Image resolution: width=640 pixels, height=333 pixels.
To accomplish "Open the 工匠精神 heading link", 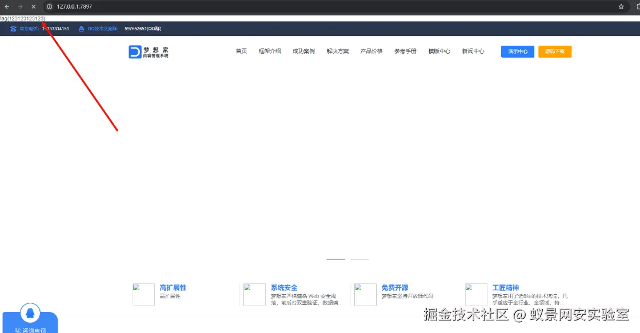I will tap(506, 288).
